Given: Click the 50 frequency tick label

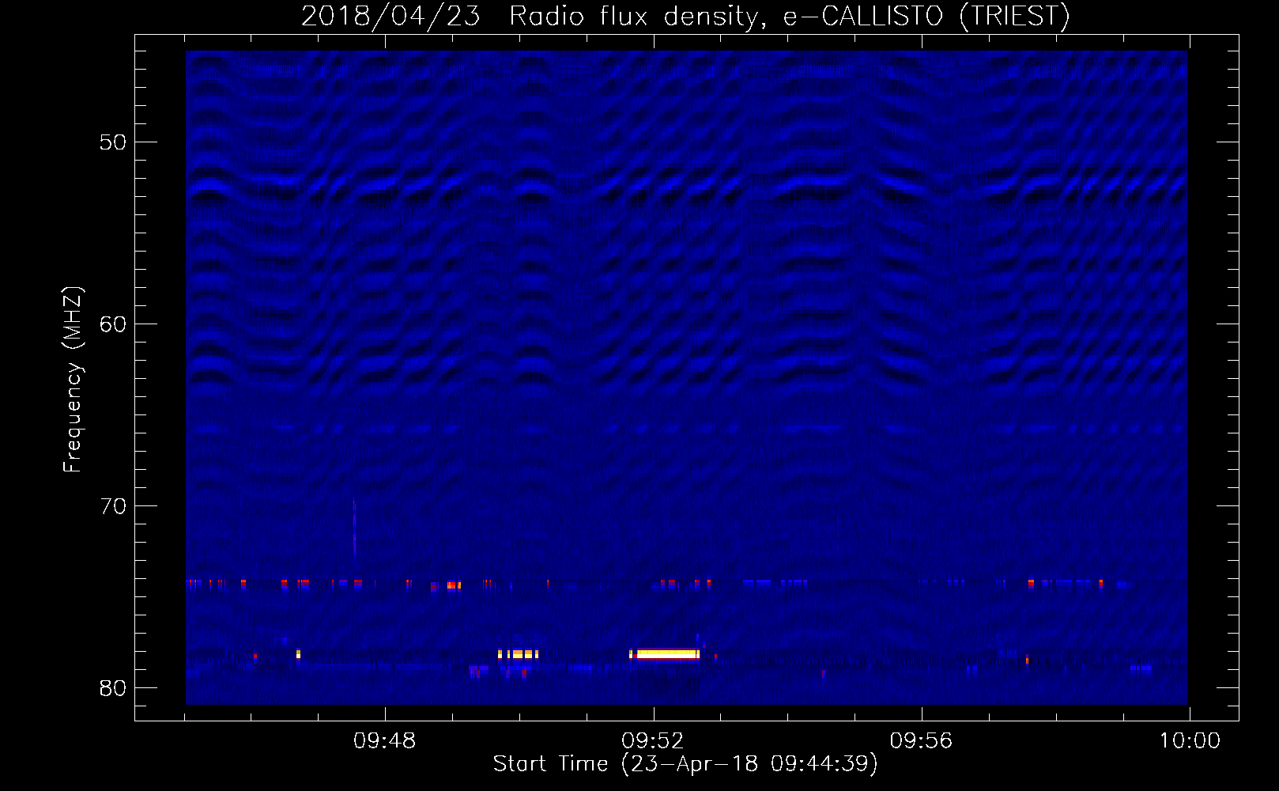Looking at the screenshot, I should (x=113, y=142).
